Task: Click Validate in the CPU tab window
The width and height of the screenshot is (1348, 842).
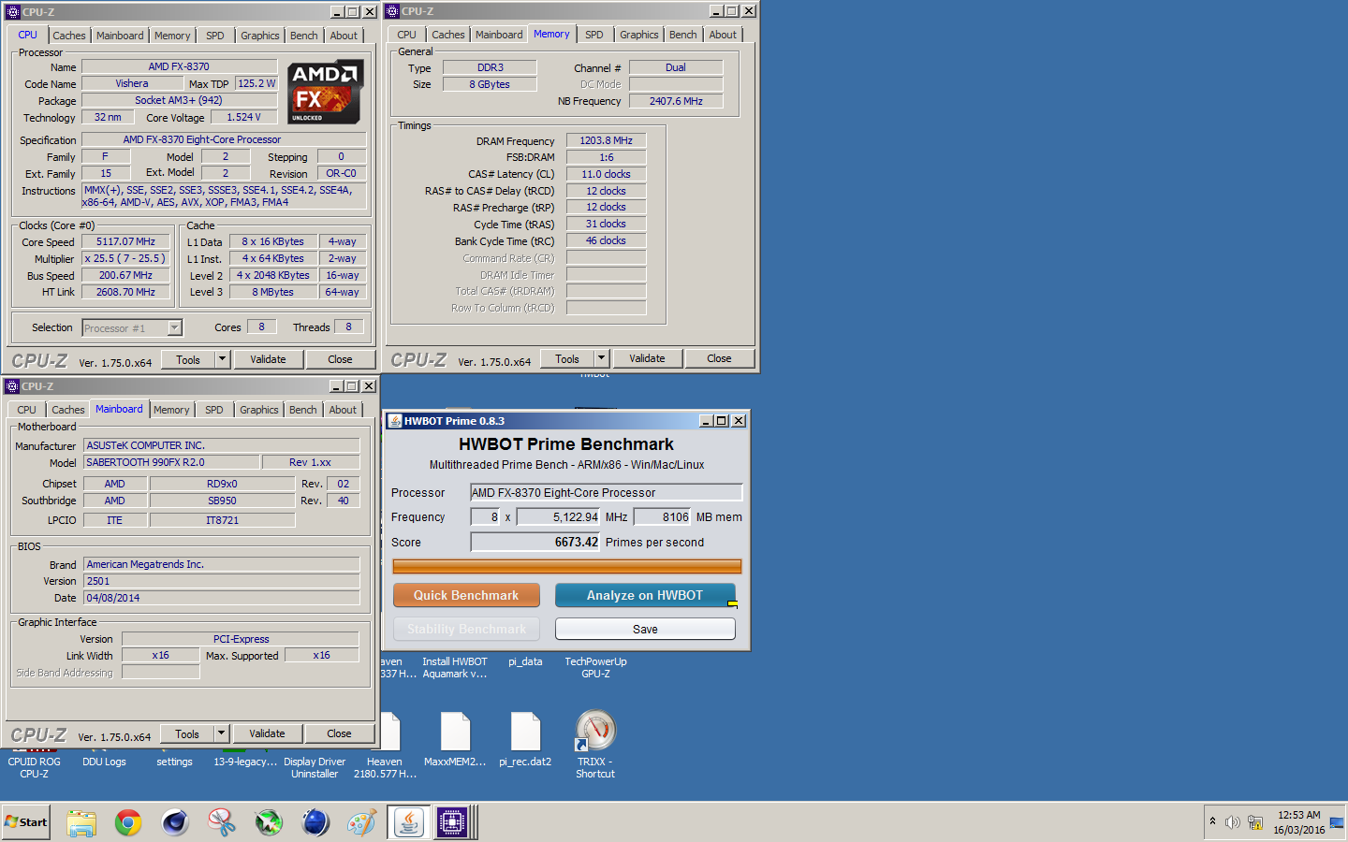Action: (268, 359)
